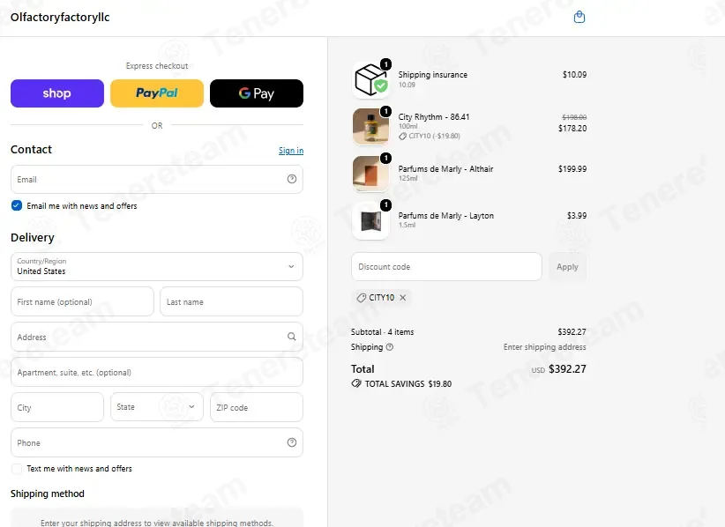Image resolution: width=725 pixels, height=527 pixels.
Task: Pay with Google Pay express button
Action: click(257, 93)
